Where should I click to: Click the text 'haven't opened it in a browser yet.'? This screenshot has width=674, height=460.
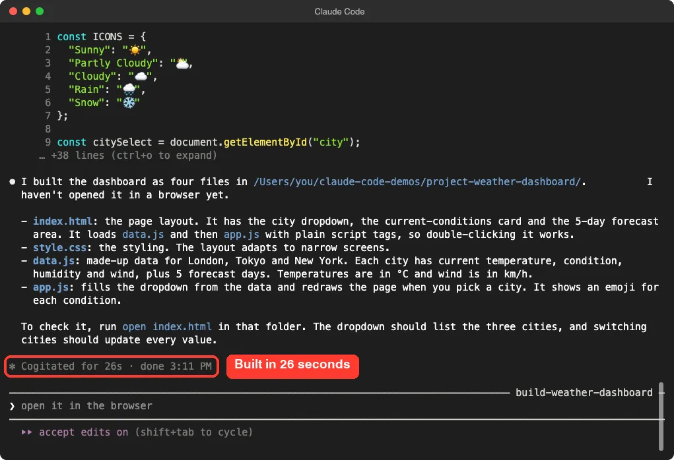(x=125, y=195)
